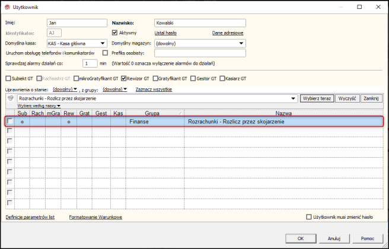Click the Imię input field
The width and height of the screenshot is (389, 249).
pyautogui.click(x=77, y=23)
